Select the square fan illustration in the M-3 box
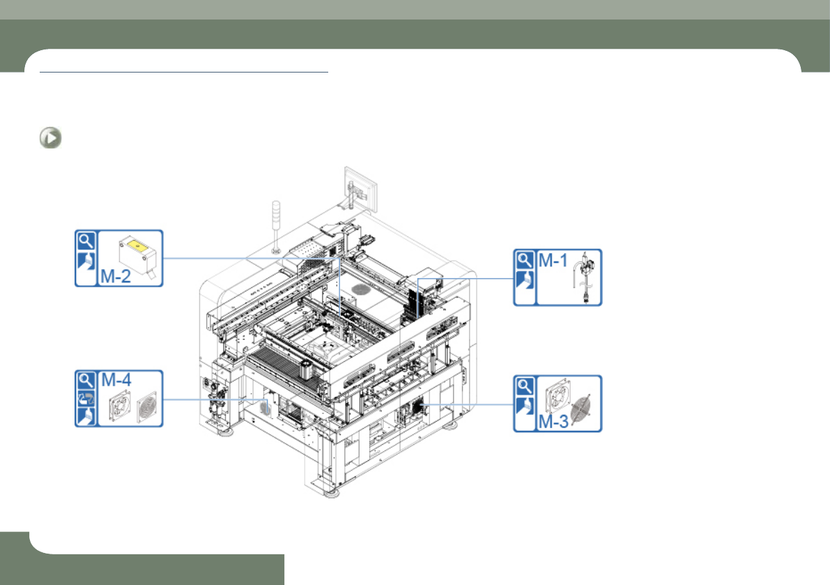 pos(557,395)
